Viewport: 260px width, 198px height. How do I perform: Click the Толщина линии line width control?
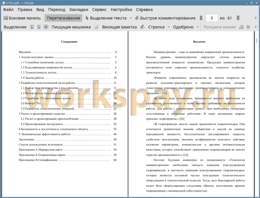coord(219,27)
